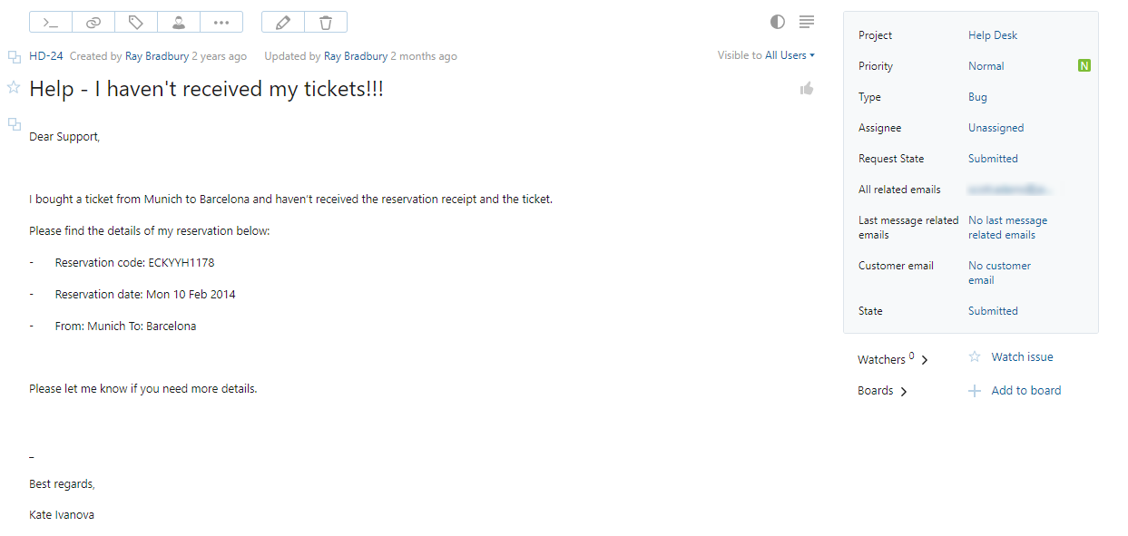Toggle the contrast view mode icon
This screenshot has width=1128, height=536.
tap(778, 22)
